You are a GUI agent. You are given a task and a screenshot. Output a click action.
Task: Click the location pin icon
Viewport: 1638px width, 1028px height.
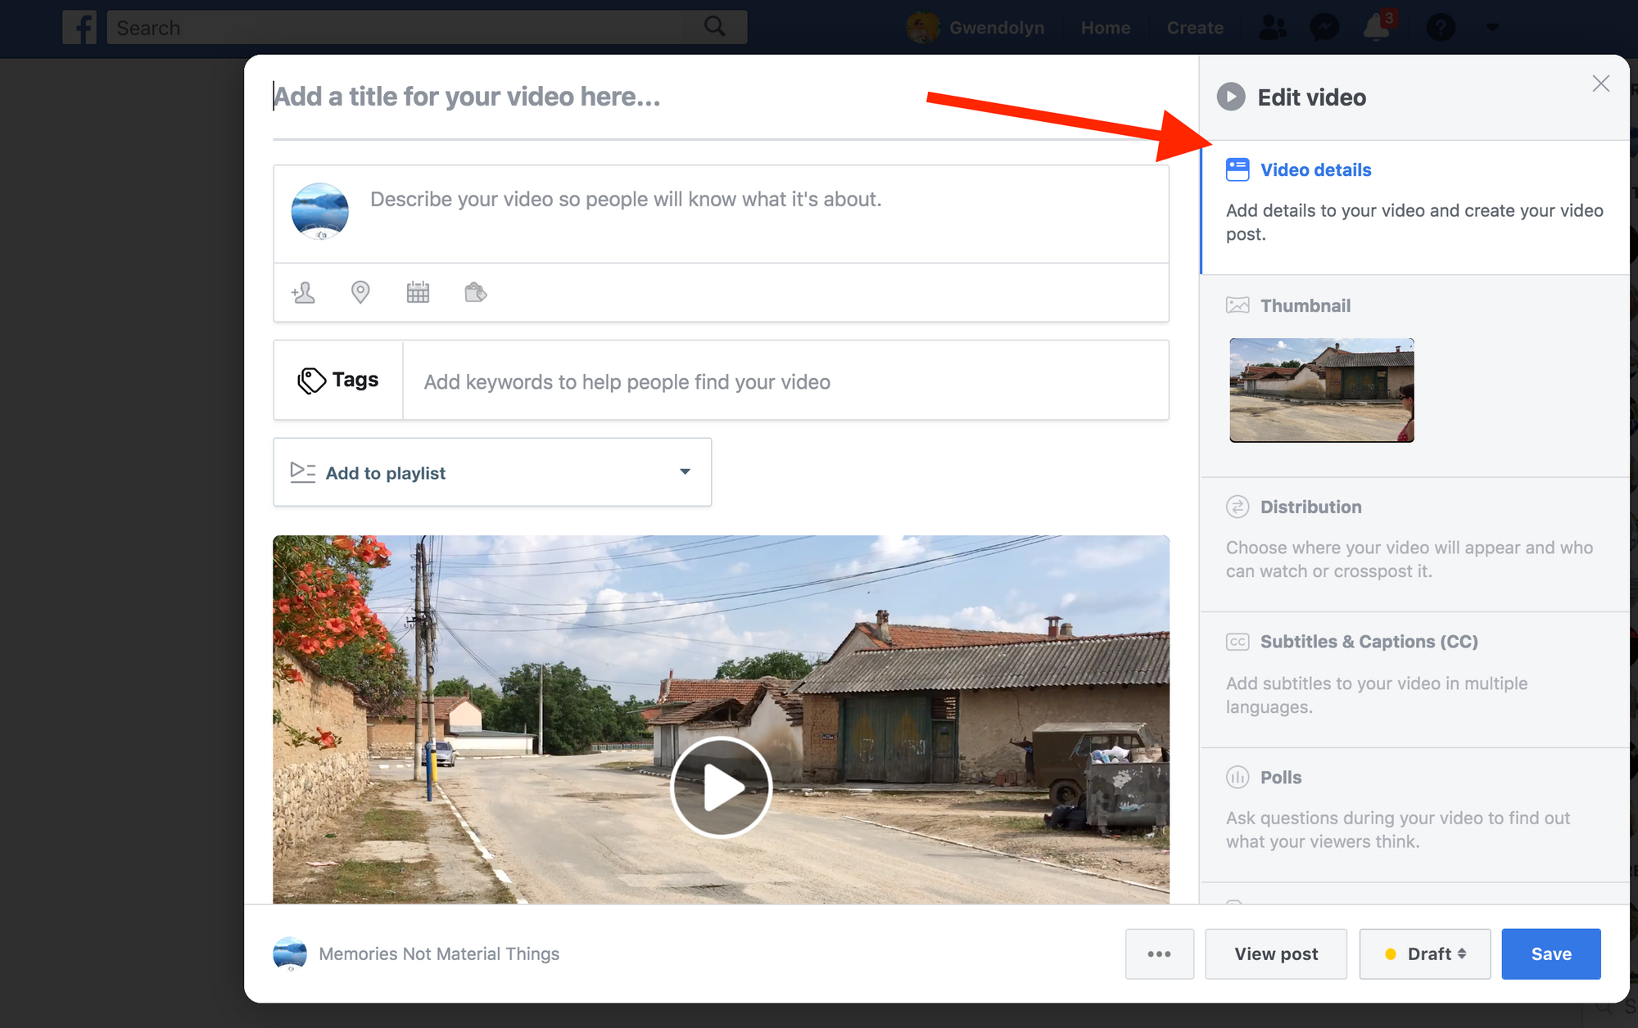360,292
